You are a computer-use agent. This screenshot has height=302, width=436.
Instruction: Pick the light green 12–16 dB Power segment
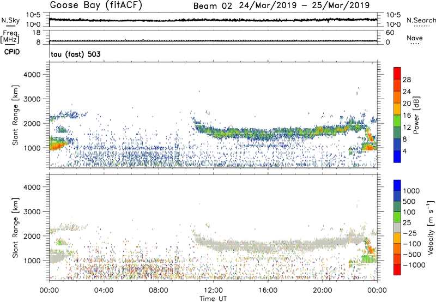coord(397,120)
